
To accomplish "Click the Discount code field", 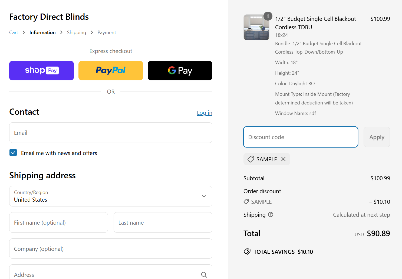I will point(301,137).
